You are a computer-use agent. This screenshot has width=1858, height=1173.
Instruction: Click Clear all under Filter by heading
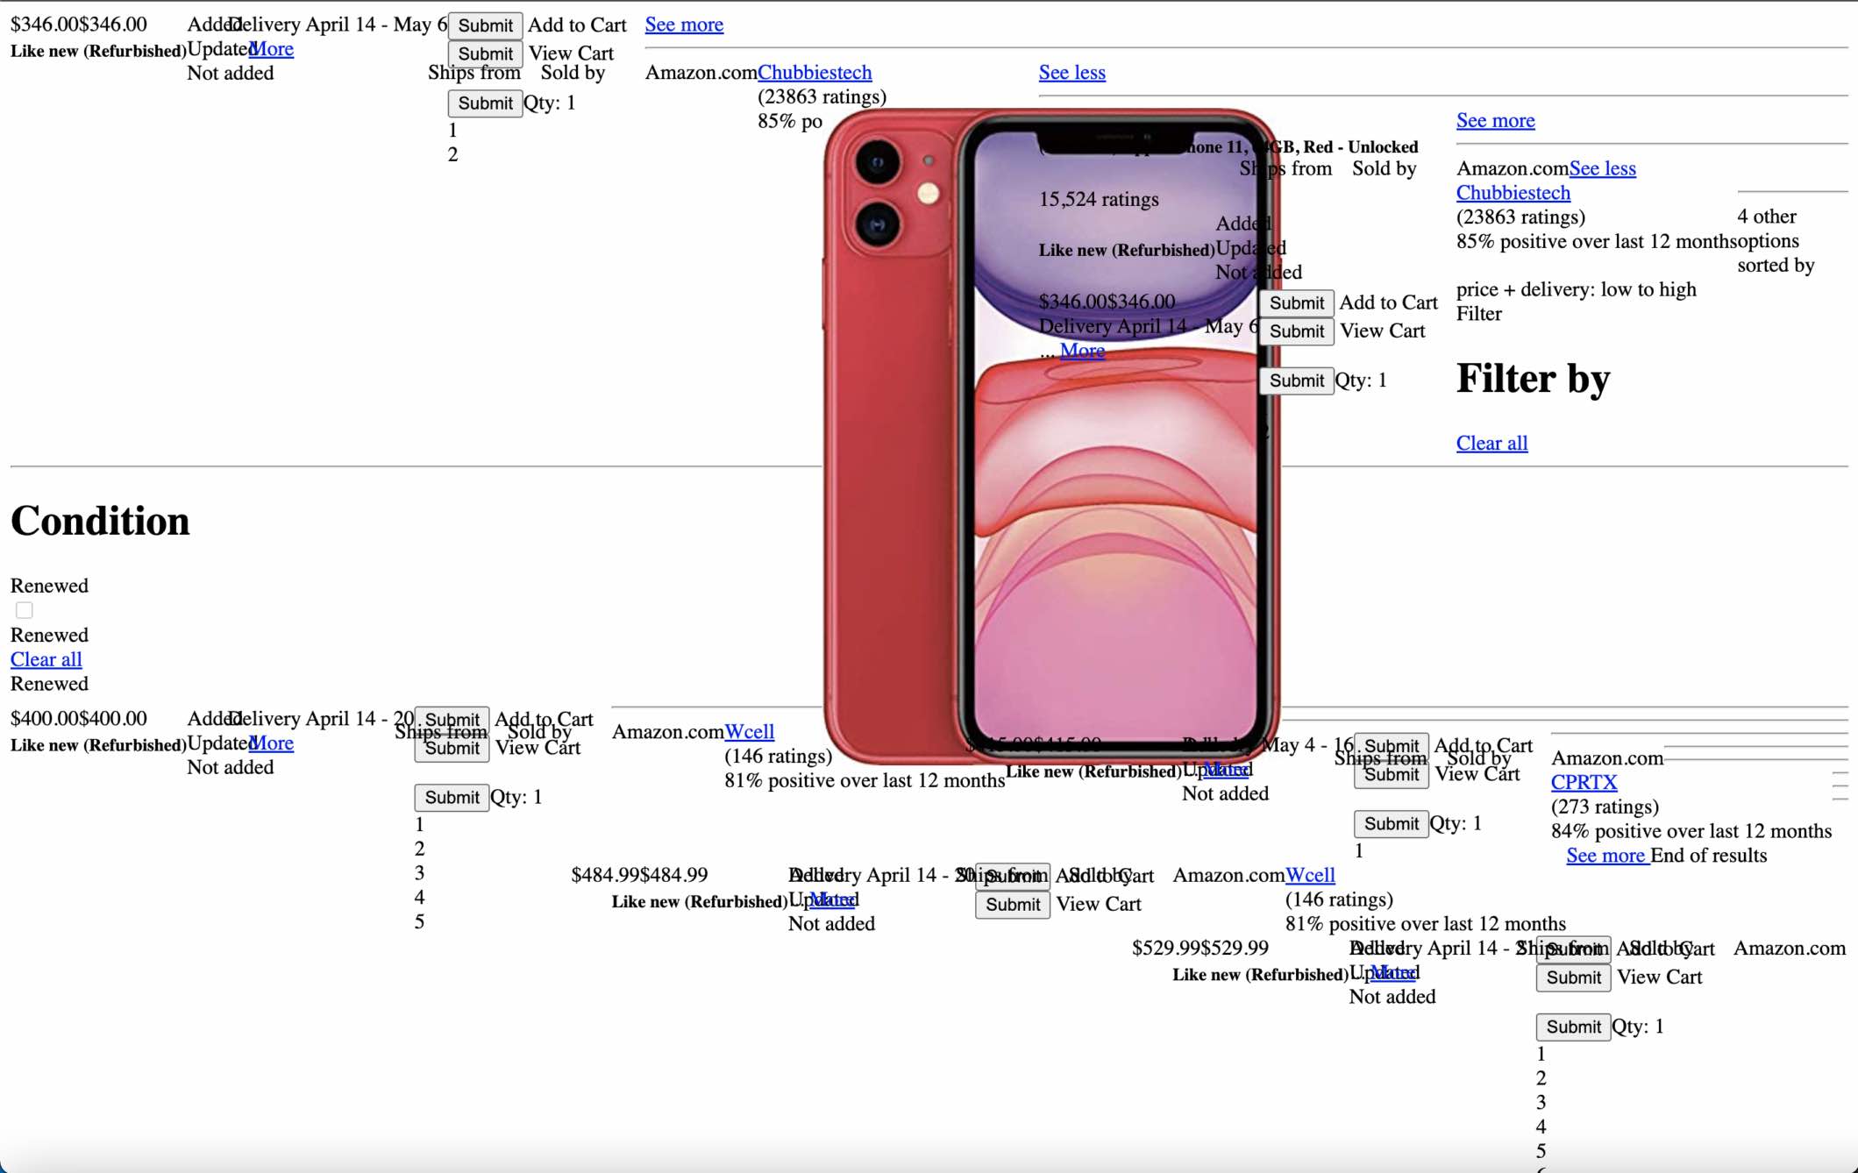point(1491,443)
